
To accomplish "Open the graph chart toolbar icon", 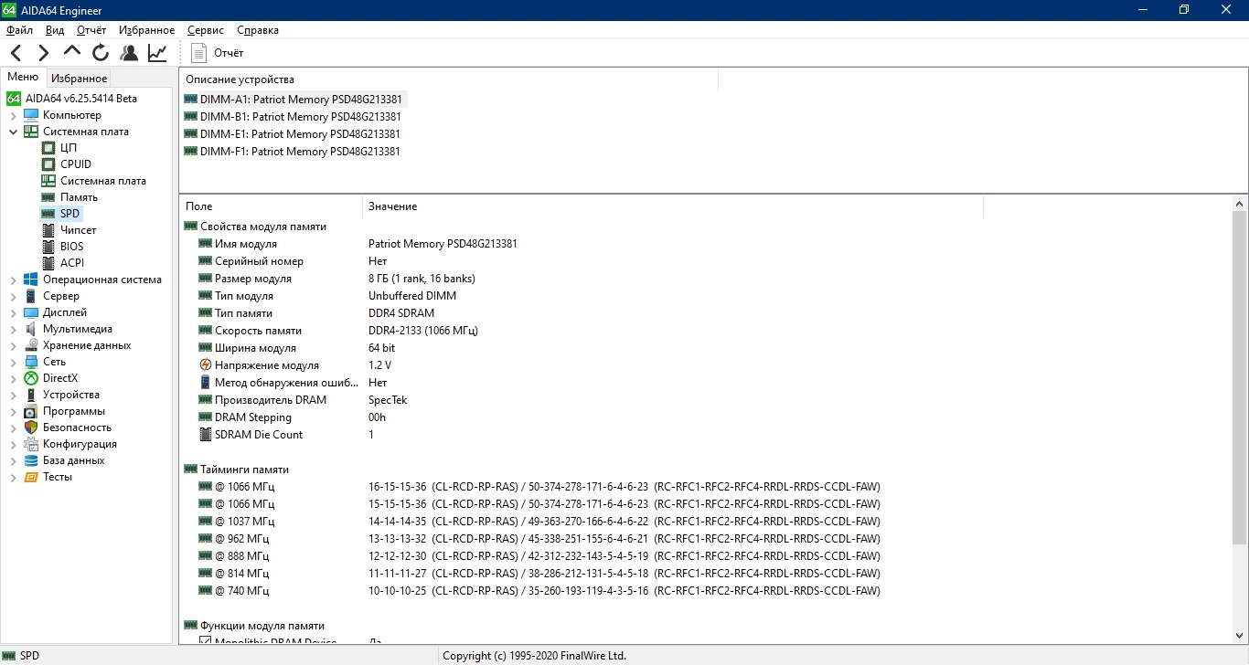I will pyautogui.click(x=157, y=53).
